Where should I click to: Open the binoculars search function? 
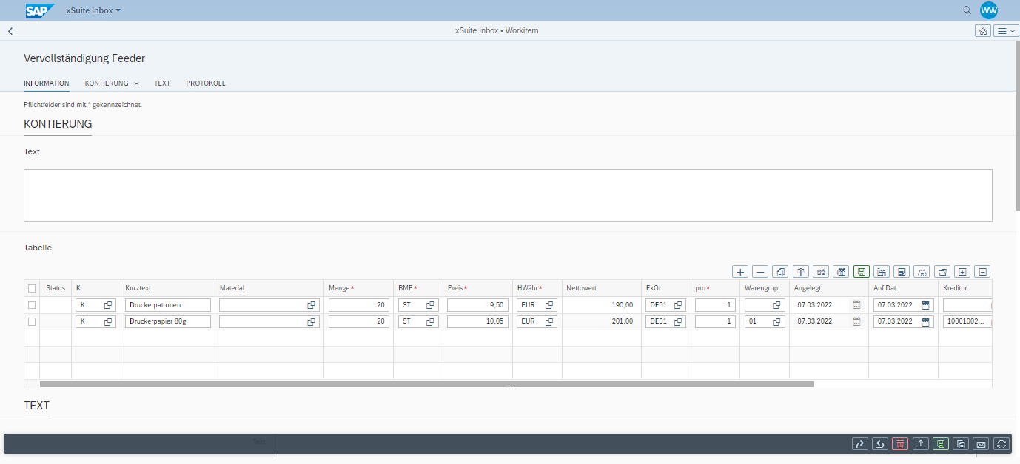(x=922, y=271)
